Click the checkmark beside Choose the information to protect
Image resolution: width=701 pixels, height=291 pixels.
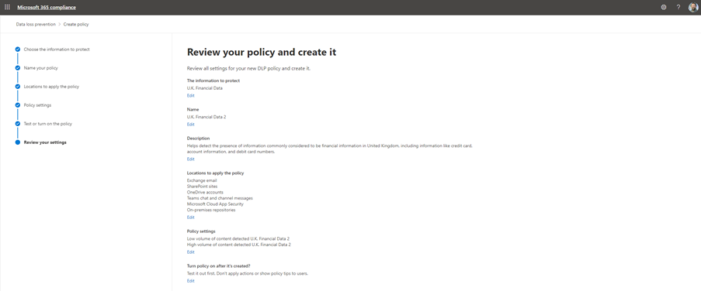pos(17,50)
